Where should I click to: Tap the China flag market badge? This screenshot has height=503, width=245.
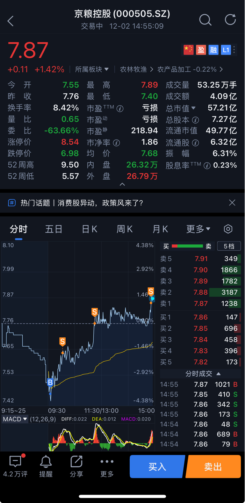coord(188,50)
